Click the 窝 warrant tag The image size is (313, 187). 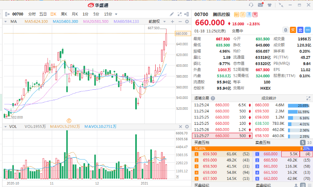[x=255, y=14]
